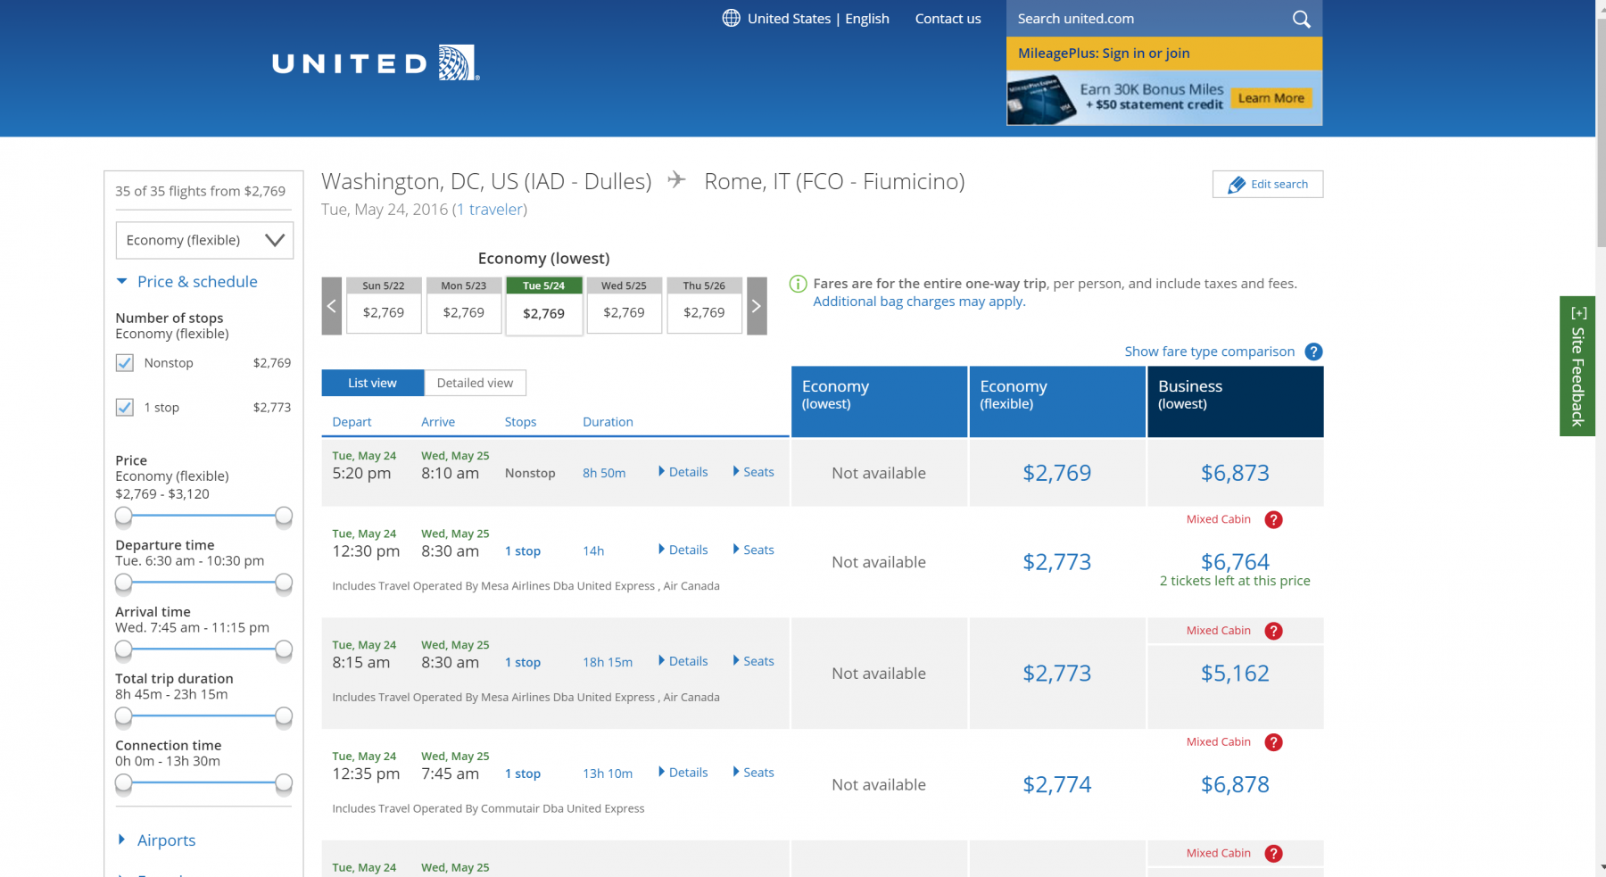Image resolution: width=1606 pixels, height=877 pixels.
Task: Uncheck the Nonstop checkbox
Action: pos(125,363)
